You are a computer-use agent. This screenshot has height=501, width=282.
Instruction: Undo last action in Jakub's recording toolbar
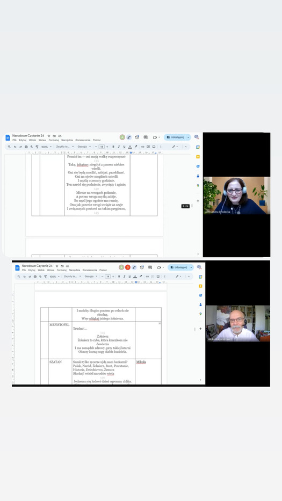click(24, 277)
